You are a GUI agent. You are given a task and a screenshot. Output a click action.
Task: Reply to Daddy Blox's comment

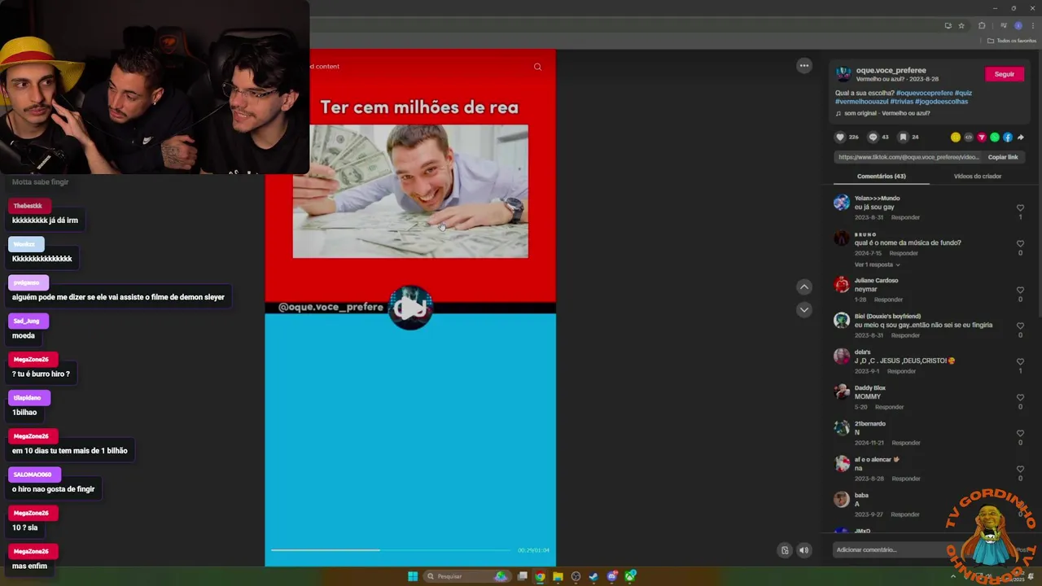pyautogui.click(x=889, y=407)
